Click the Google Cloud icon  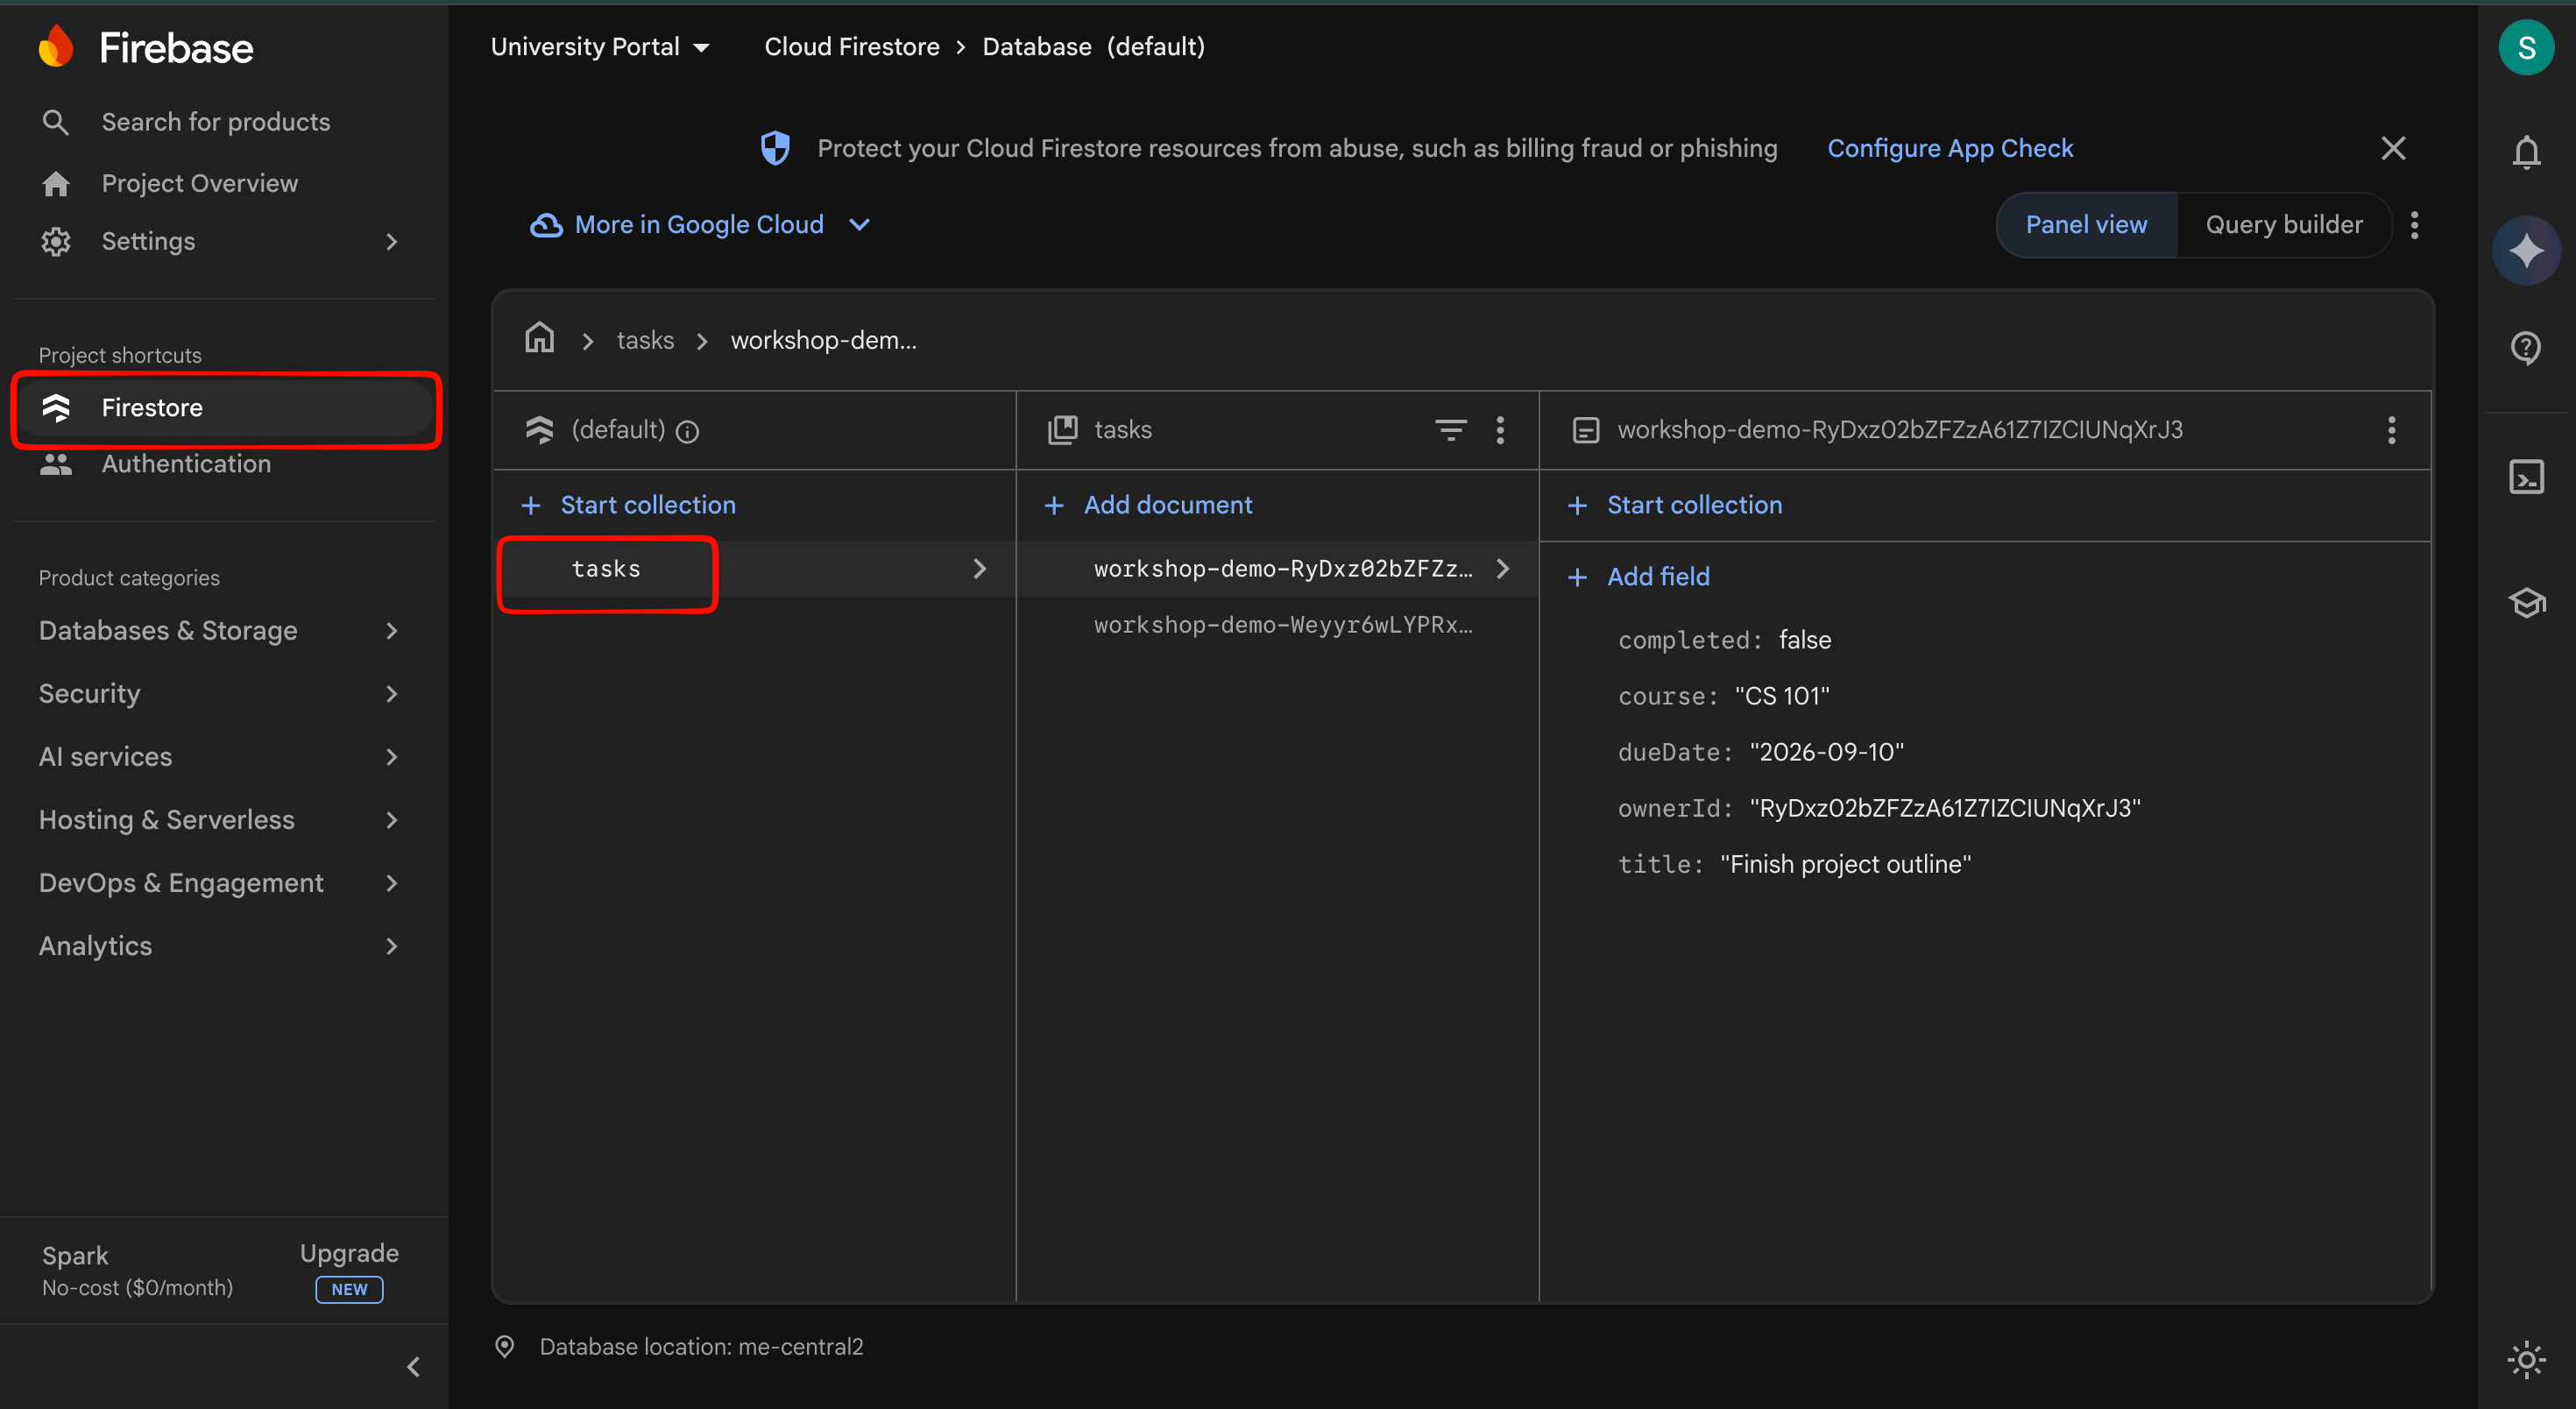[x=546, y=225]
